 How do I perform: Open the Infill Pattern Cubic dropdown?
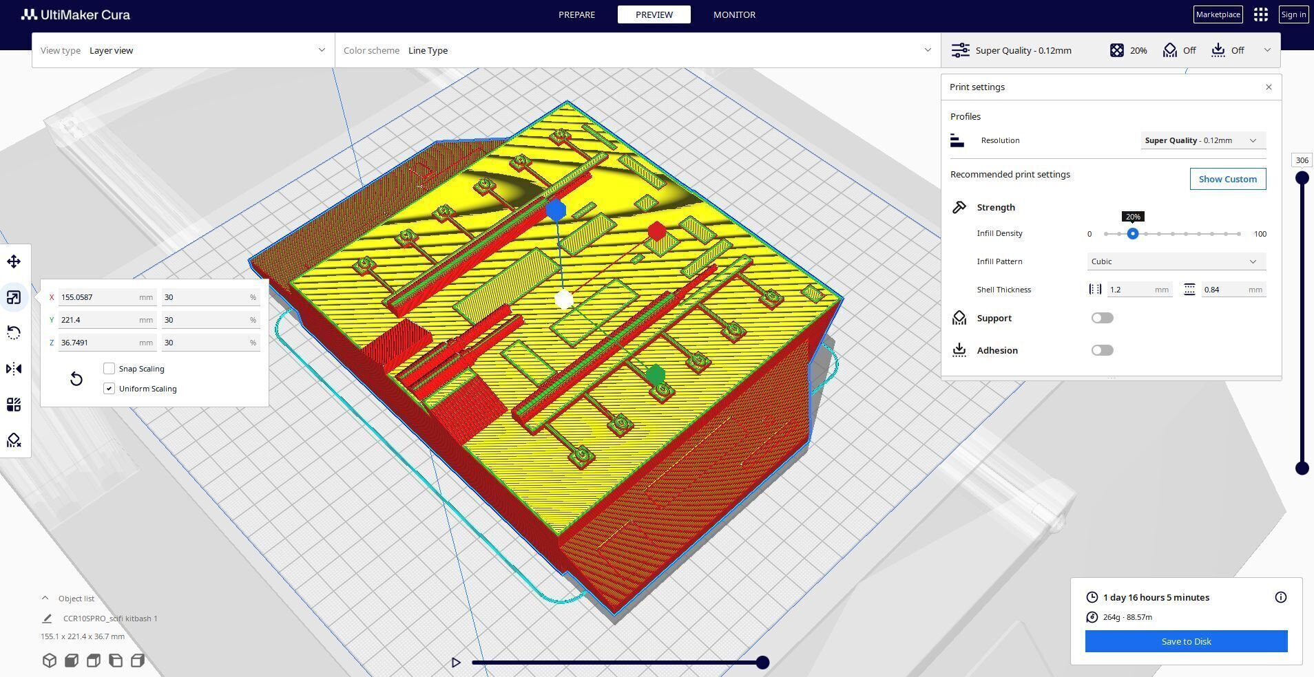pyautogui.click(x=1176, y=261)
